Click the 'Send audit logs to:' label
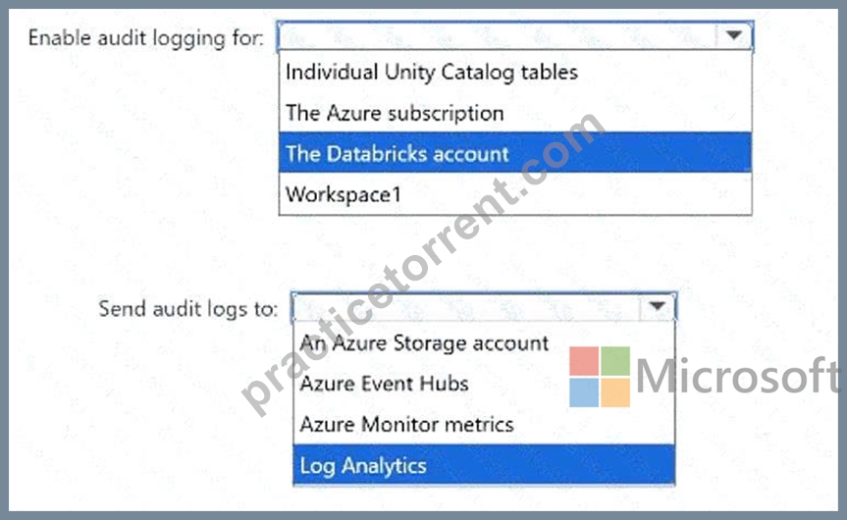 pyautogui.click(x=188, y=309)
